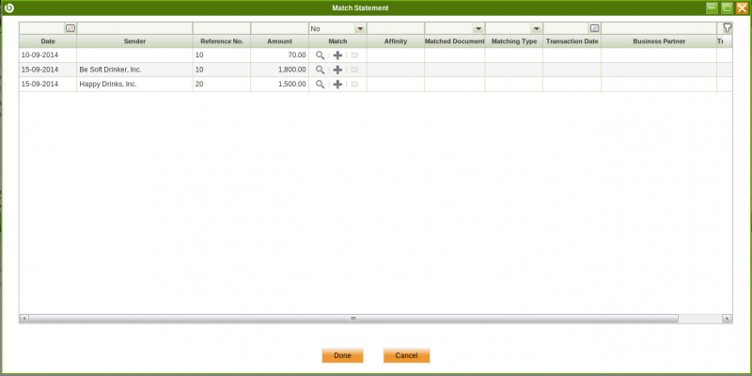Sort by Reference No. column header
The height and width of the screenshot is (376, 752).
(222, 41)
